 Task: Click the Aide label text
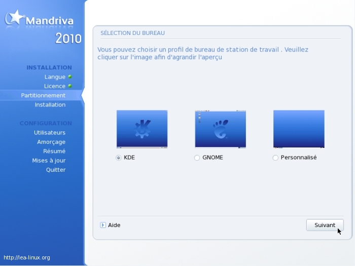(114, 225)
